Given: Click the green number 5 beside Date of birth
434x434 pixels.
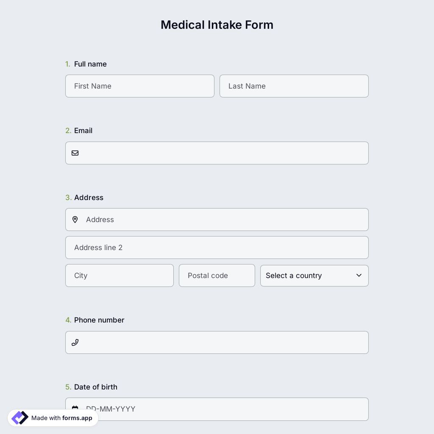Looking at the screenshot, I should [x=67, y=386].
